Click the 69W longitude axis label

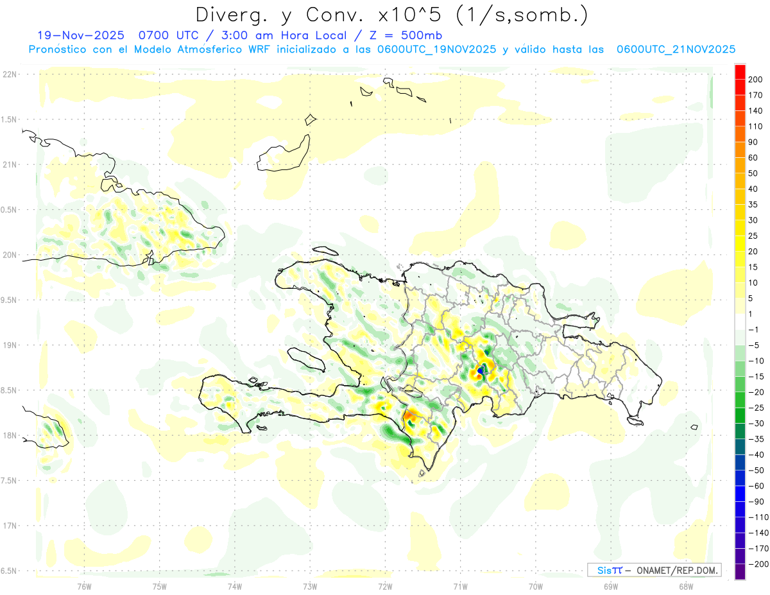611,585
